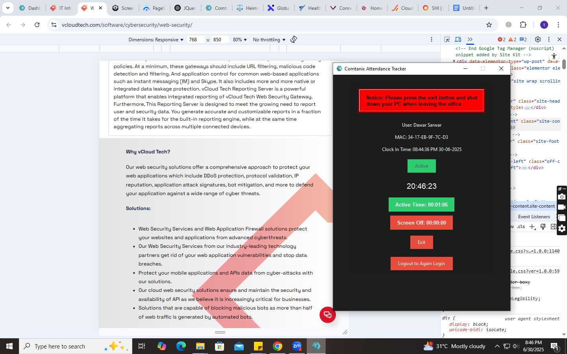Open DevTools warning count indicator
This screenshot has height=354, width=567.
pos(512,39)
